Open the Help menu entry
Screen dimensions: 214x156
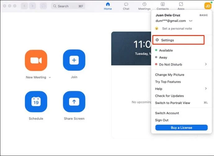[x=158, y=89]
